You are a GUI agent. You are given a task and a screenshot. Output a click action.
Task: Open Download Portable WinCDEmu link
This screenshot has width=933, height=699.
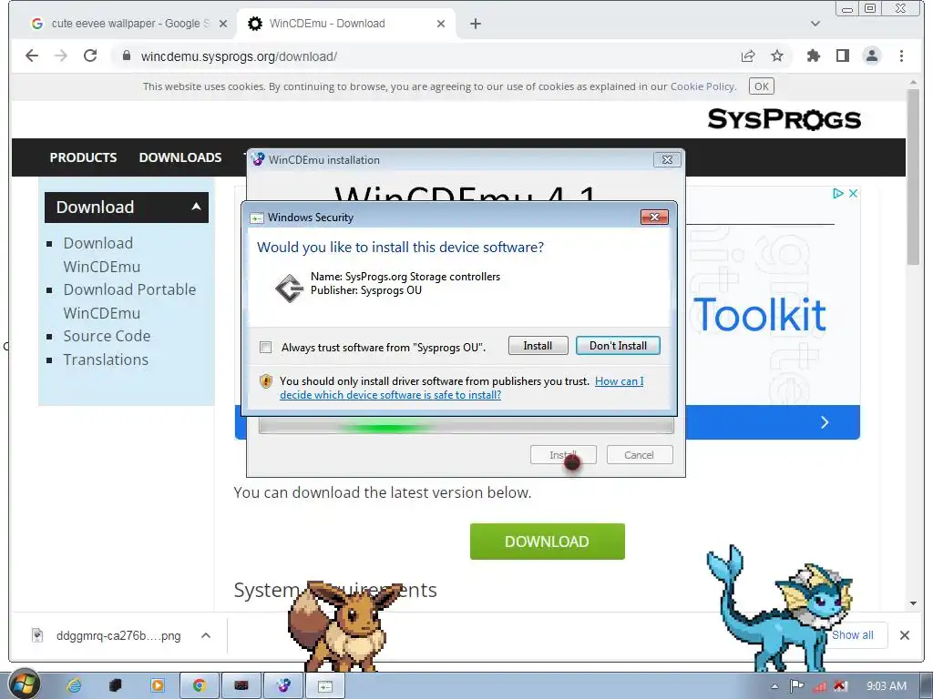(129, 300)
